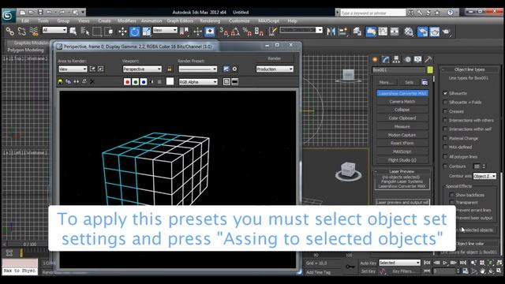The height and width of the screenshot is (284, 505).
Task: Enable the MAX-defined checkbox
Action: 445,148
